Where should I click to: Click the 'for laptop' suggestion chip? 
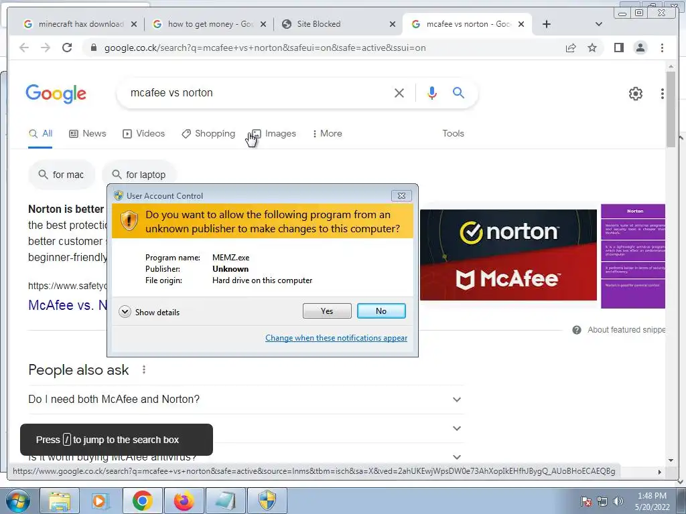(x=139, y=175)
